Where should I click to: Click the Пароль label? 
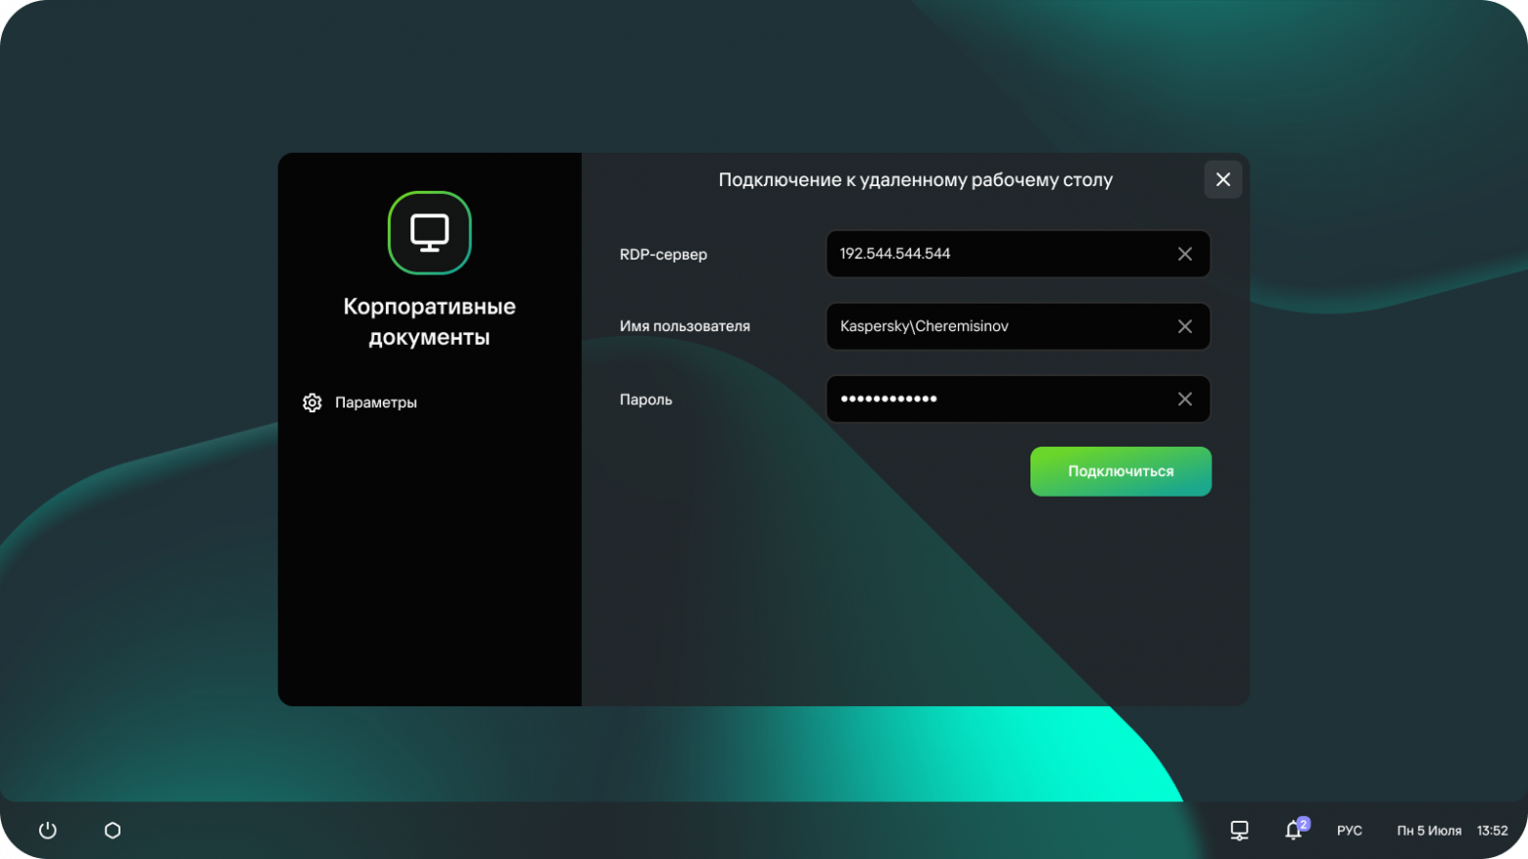(645, 400)
